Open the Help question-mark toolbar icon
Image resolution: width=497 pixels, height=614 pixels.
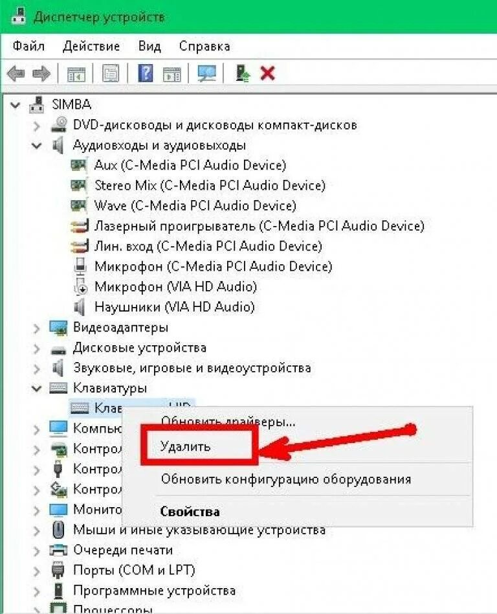[146, 73]
